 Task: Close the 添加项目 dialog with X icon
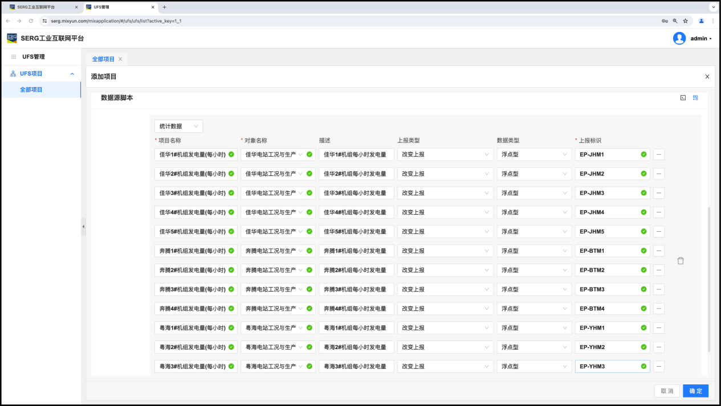coord(707,77)
